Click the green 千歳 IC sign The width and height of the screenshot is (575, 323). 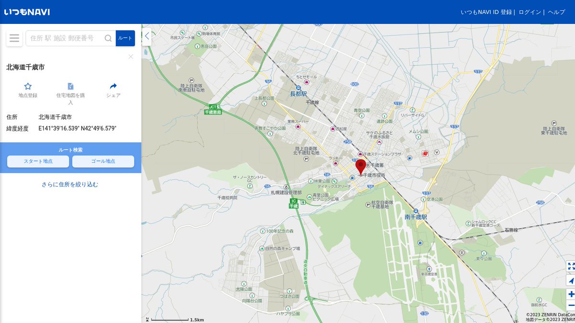click(294, 203)
